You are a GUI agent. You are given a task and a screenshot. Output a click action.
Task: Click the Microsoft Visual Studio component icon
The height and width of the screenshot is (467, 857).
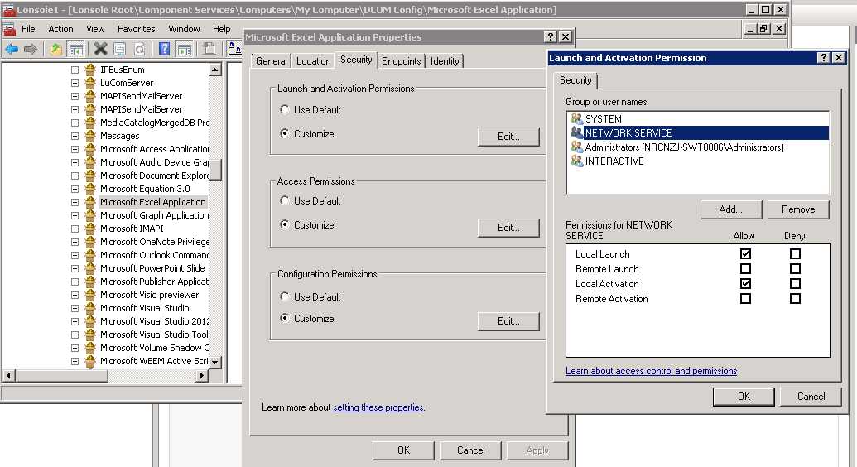coord(90,308)
